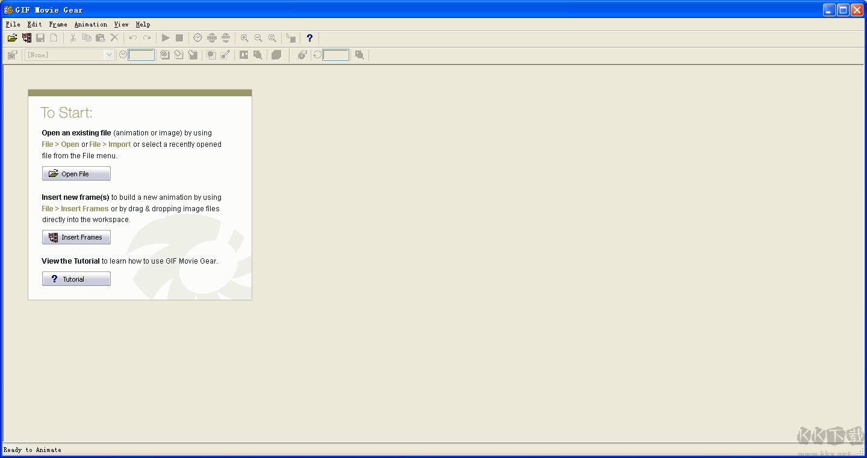The width and height of the screenshot is (867, 458).
Task: Click the scissors Cut icon
Action: 73,38
